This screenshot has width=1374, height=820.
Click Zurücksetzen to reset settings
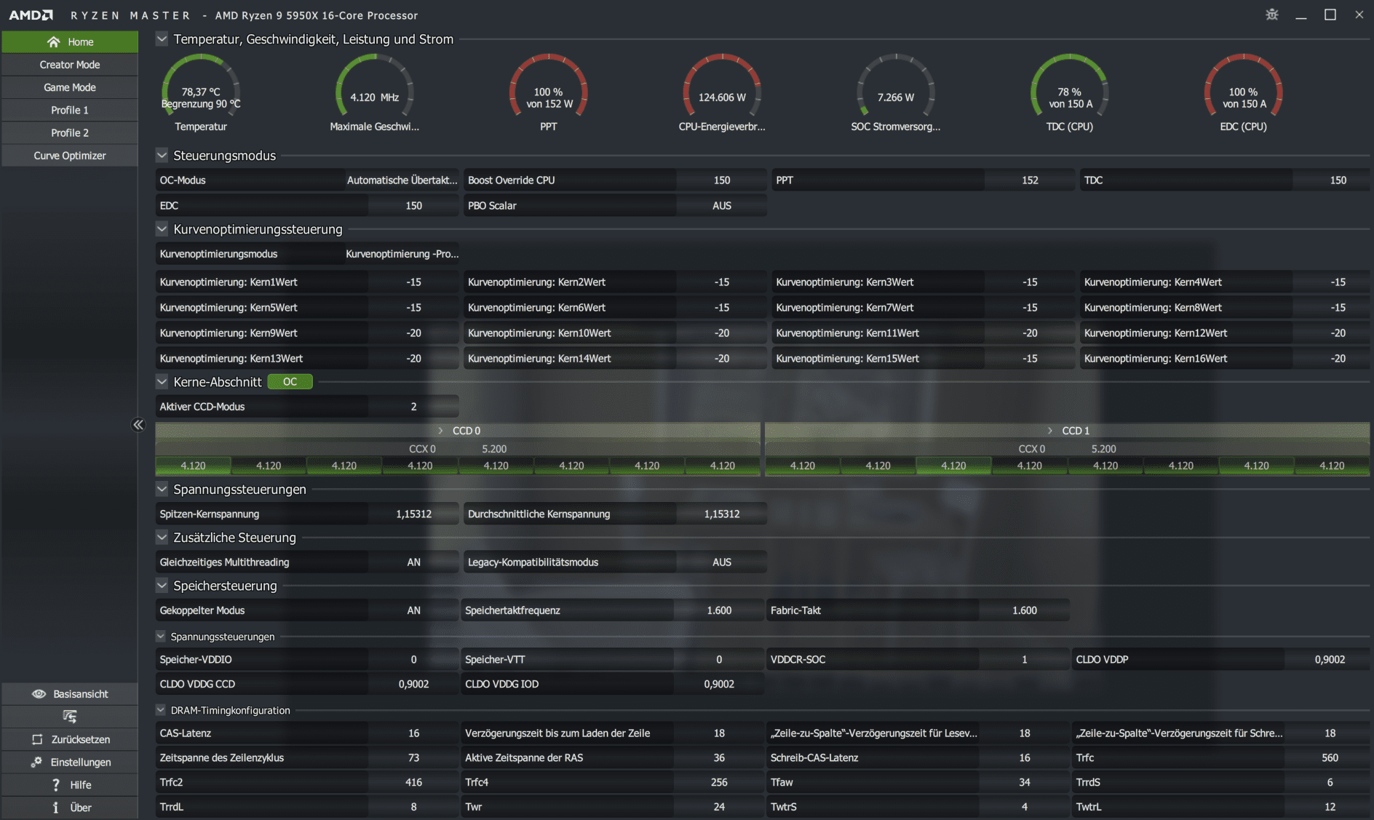70,739
